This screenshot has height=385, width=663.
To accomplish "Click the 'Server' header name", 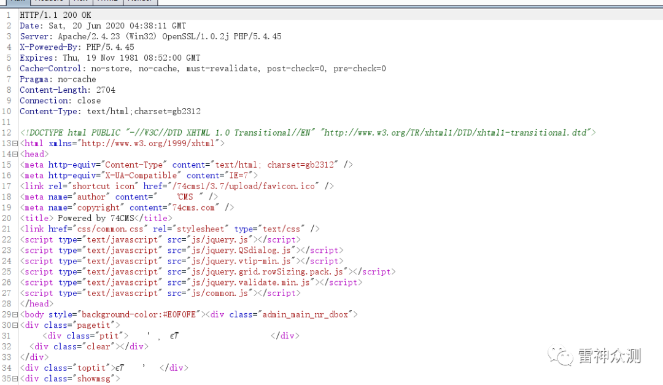I will pos(34,36).
